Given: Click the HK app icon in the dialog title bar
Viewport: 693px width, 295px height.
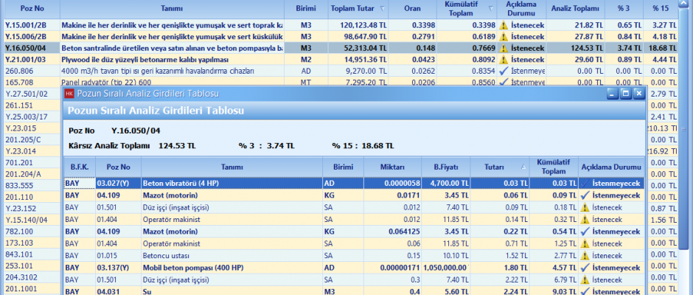Looking at the screenshot, I should tap(69, 94).
